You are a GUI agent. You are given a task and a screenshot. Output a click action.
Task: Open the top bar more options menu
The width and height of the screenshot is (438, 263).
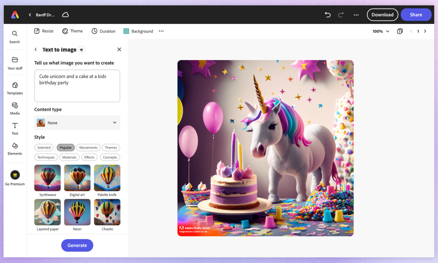click(x=356, y=15)
